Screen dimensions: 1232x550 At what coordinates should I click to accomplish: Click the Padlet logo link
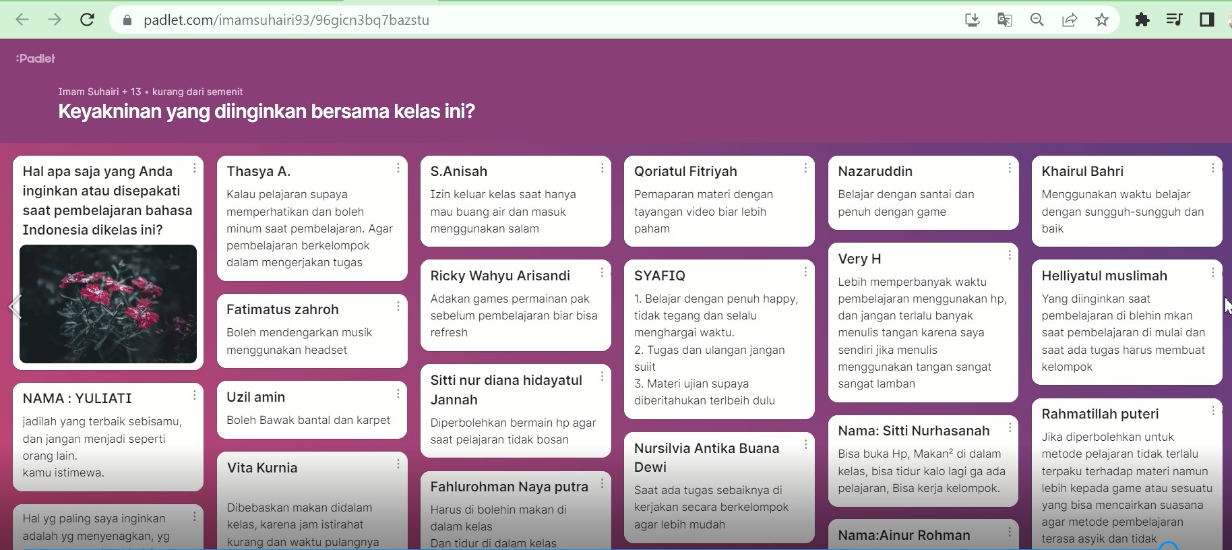point(36,59)
